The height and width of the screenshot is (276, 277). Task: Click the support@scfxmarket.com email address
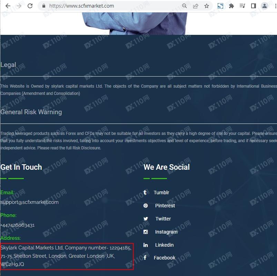click(x=30, y=202)
